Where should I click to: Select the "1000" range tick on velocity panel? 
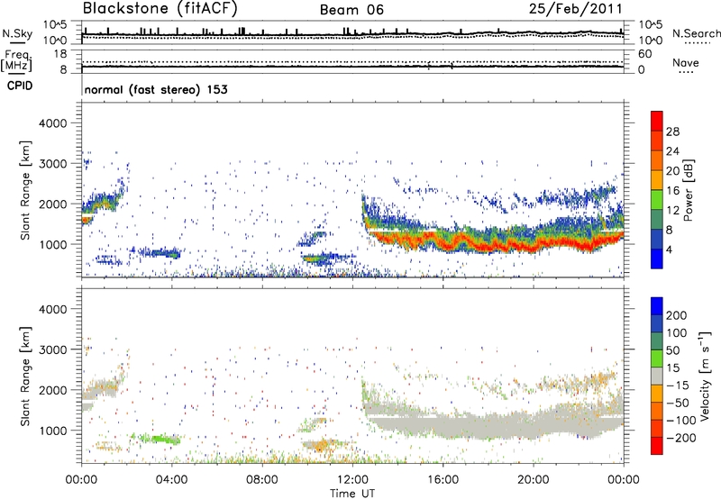(52, 431)
